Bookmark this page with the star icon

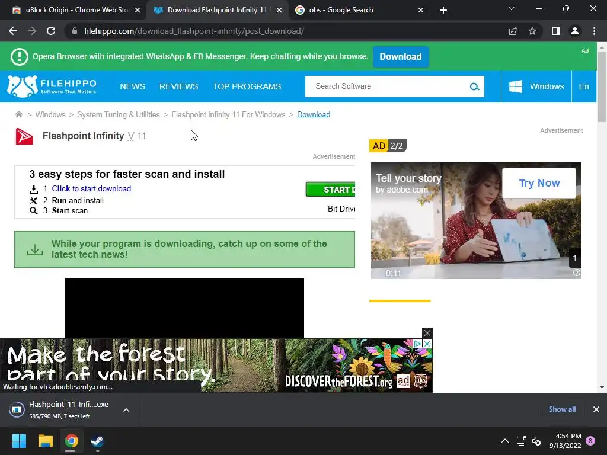click(532, 31)
